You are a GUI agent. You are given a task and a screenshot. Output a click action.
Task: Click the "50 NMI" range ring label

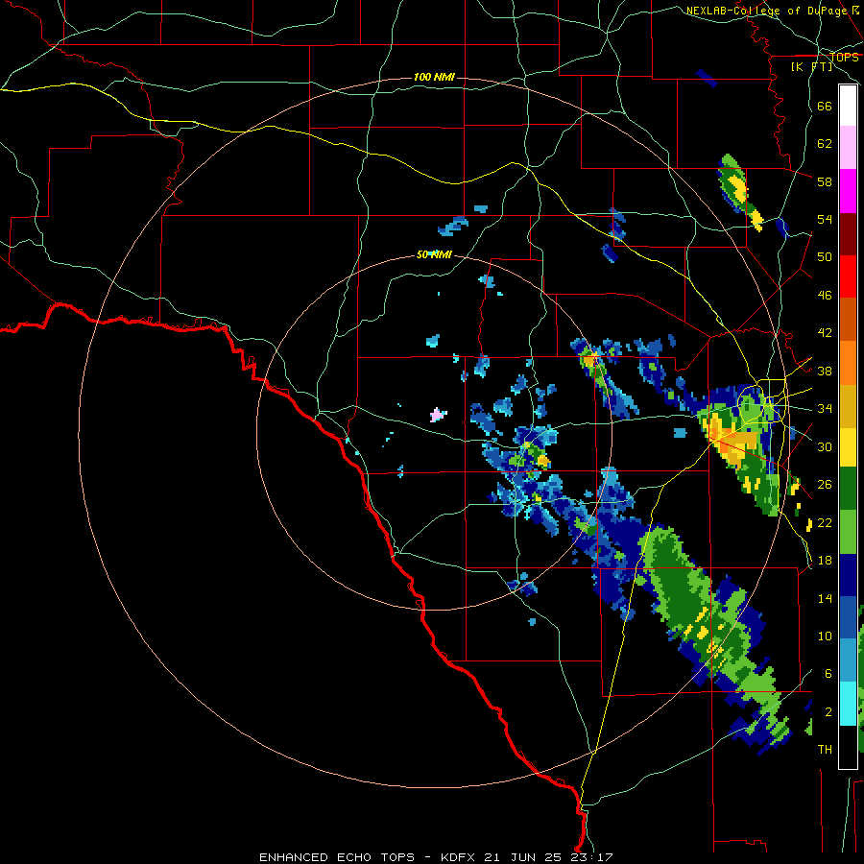point(434,254)
